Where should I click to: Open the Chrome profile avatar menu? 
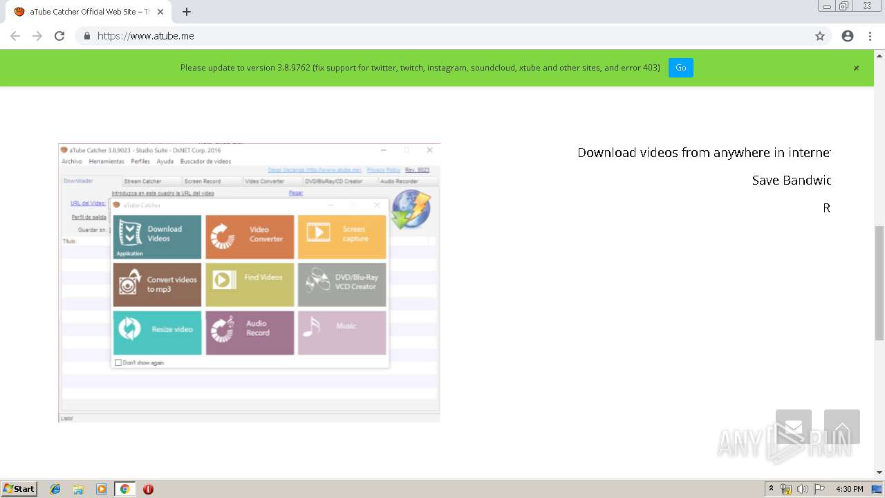pyautogui.click(x=848, y=36)
